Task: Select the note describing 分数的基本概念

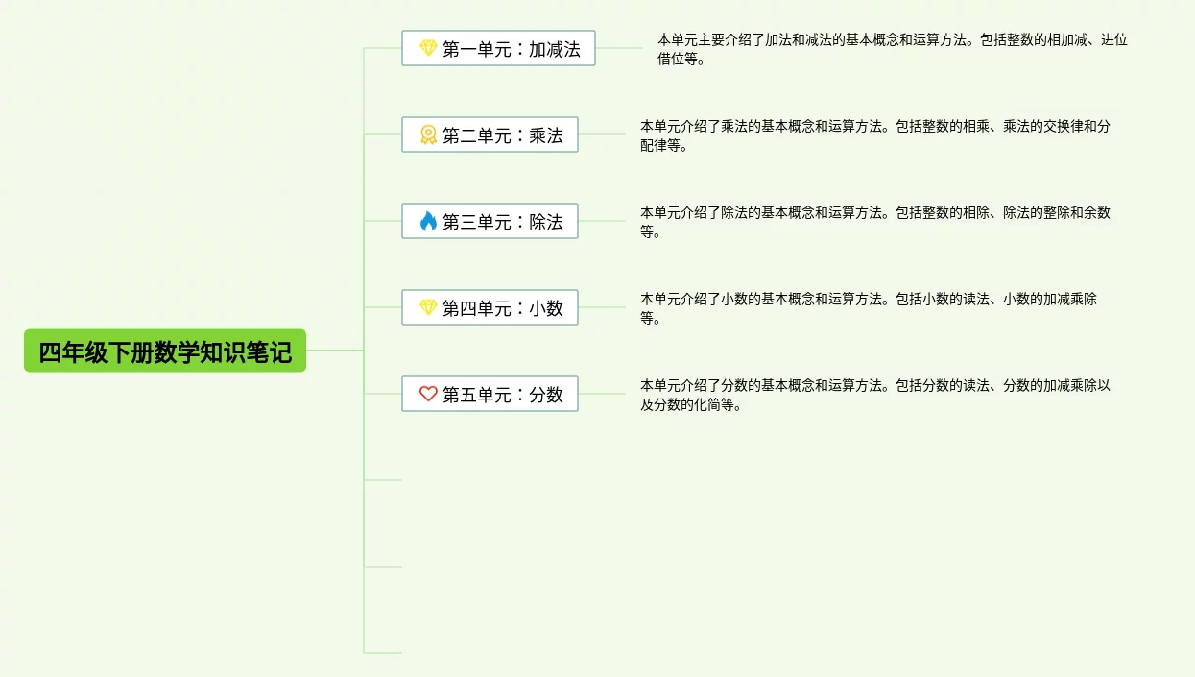Action: coord(875,395)
